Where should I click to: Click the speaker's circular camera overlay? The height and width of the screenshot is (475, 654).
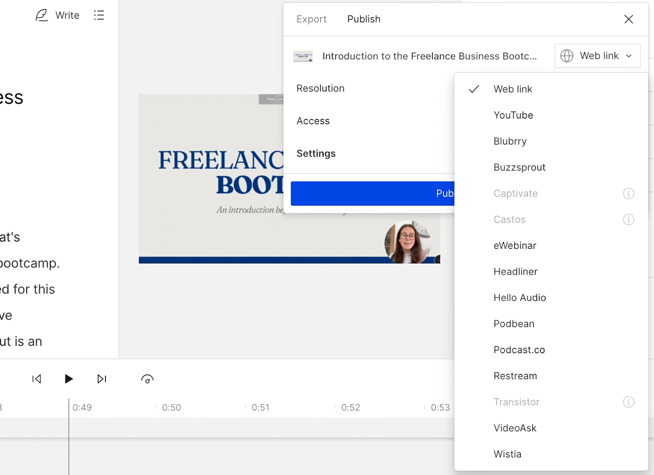click(408, 242)
